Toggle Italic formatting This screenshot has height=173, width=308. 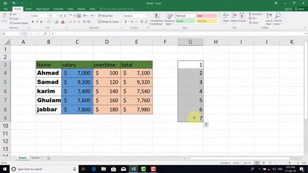pos(37,22)
